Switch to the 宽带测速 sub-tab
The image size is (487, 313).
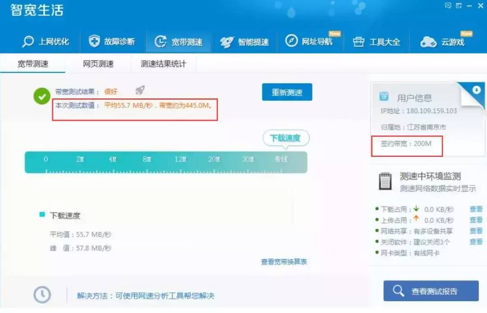[32, 64]
